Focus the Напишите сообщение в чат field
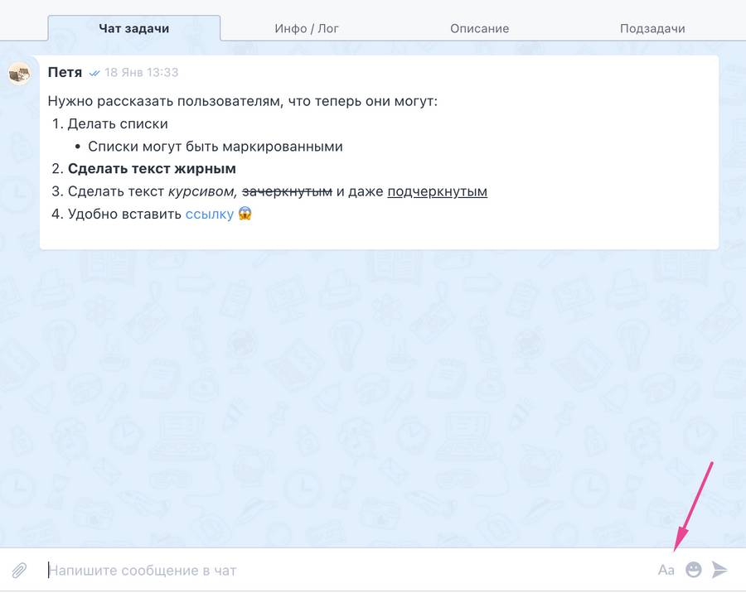746x593 pixels. pos(332,571)
